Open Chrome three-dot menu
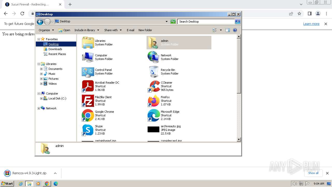This screenshot has height=187, width=332. pos(327,14)
